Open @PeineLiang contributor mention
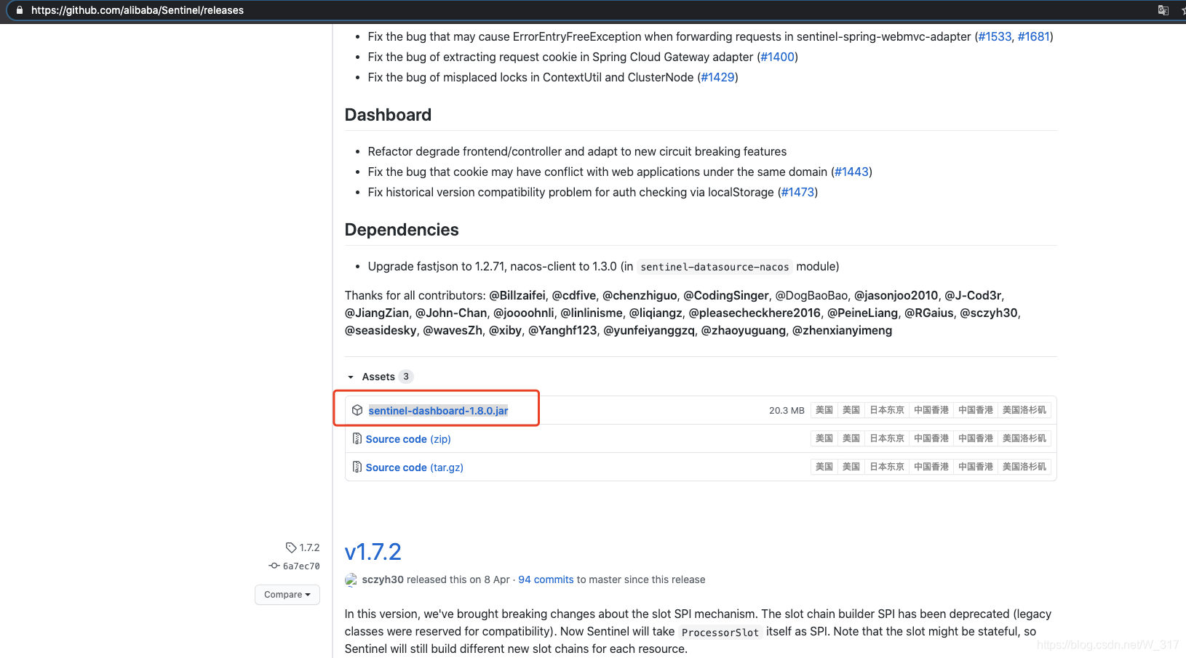The height and width of the screenshot is (658, 1186). pos(862,313)
